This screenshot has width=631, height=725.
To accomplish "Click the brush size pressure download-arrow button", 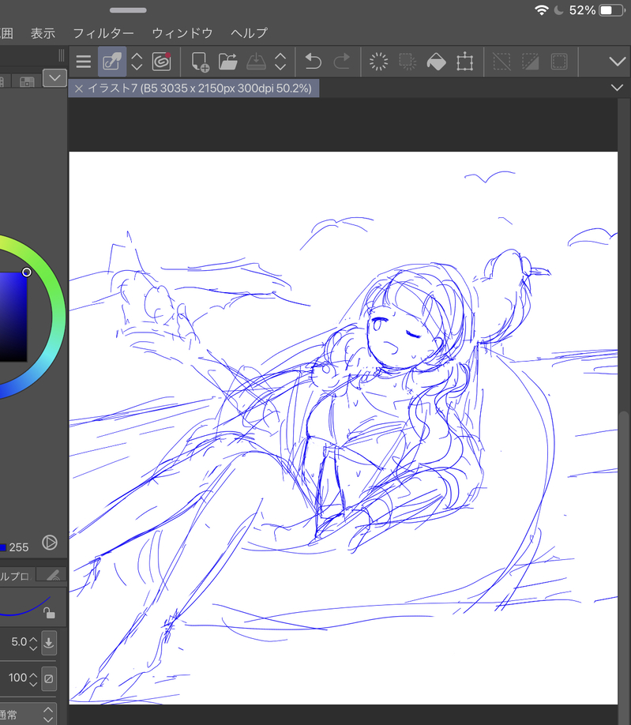I will (x=48, y=643).
